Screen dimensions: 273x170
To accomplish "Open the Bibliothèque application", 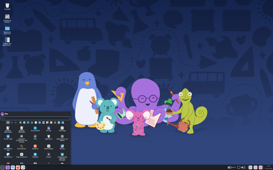I will coord(49,146).
